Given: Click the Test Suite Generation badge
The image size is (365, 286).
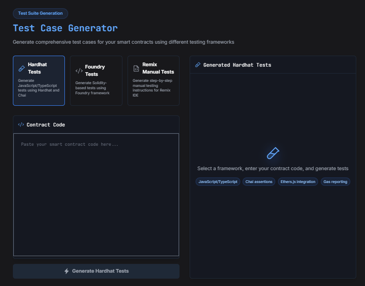Looking at the screenshot, I should tap(41, 13).
